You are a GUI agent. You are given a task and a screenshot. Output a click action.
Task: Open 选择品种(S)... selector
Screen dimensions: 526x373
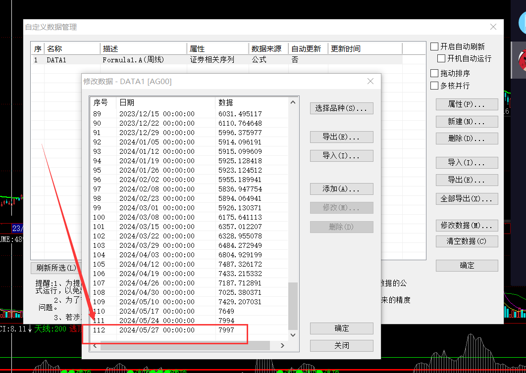[341, 108]
